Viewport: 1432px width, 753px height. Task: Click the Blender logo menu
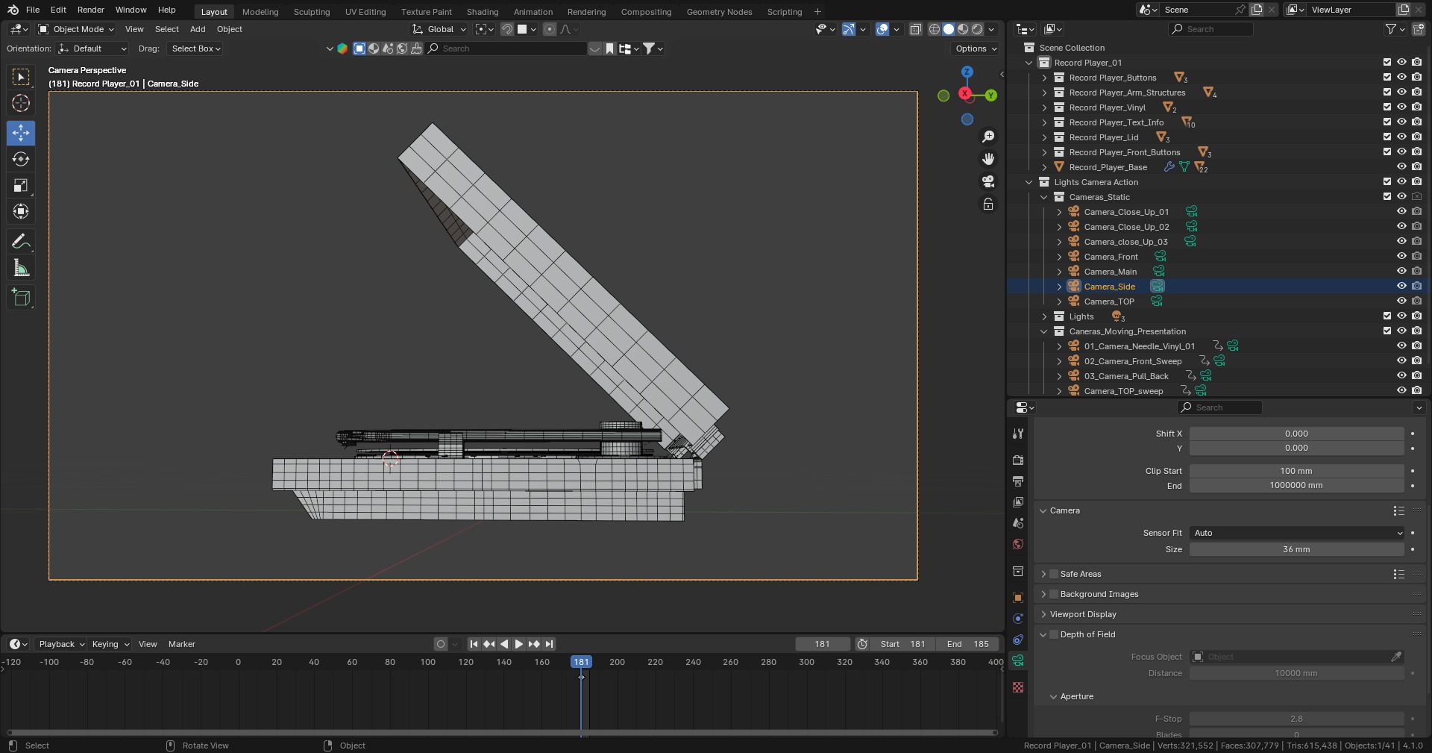[13, 10]
